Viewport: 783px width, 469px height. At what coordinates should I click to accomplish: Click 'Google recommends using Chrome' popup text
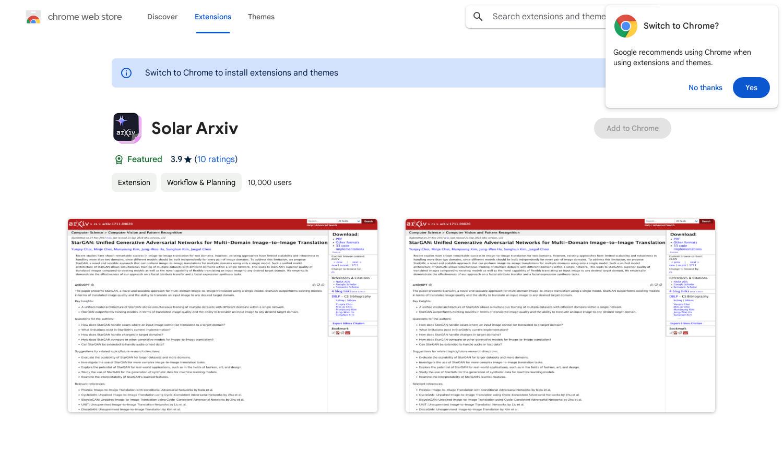pos(682,57)
